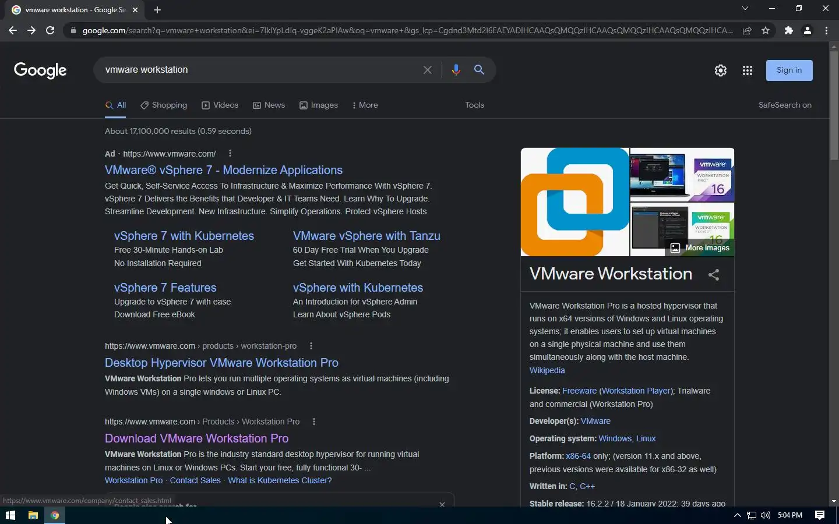Reload the current page
839x524 pixels.
coord(50,30)
